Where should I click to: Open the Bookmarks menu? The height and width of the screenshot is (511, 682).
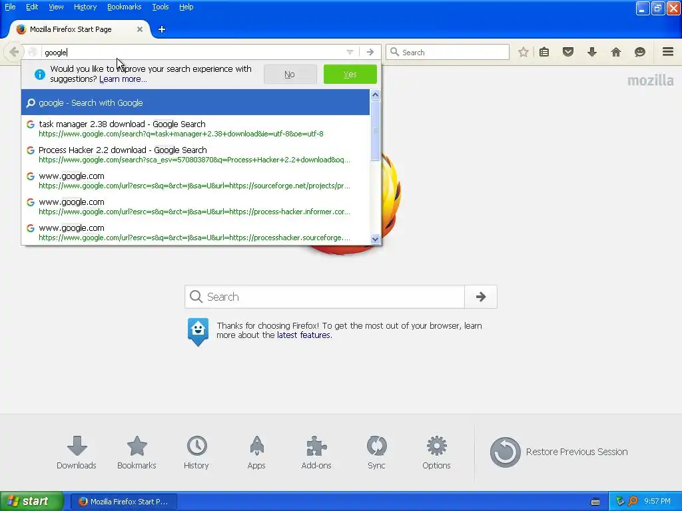pos(125,7)
